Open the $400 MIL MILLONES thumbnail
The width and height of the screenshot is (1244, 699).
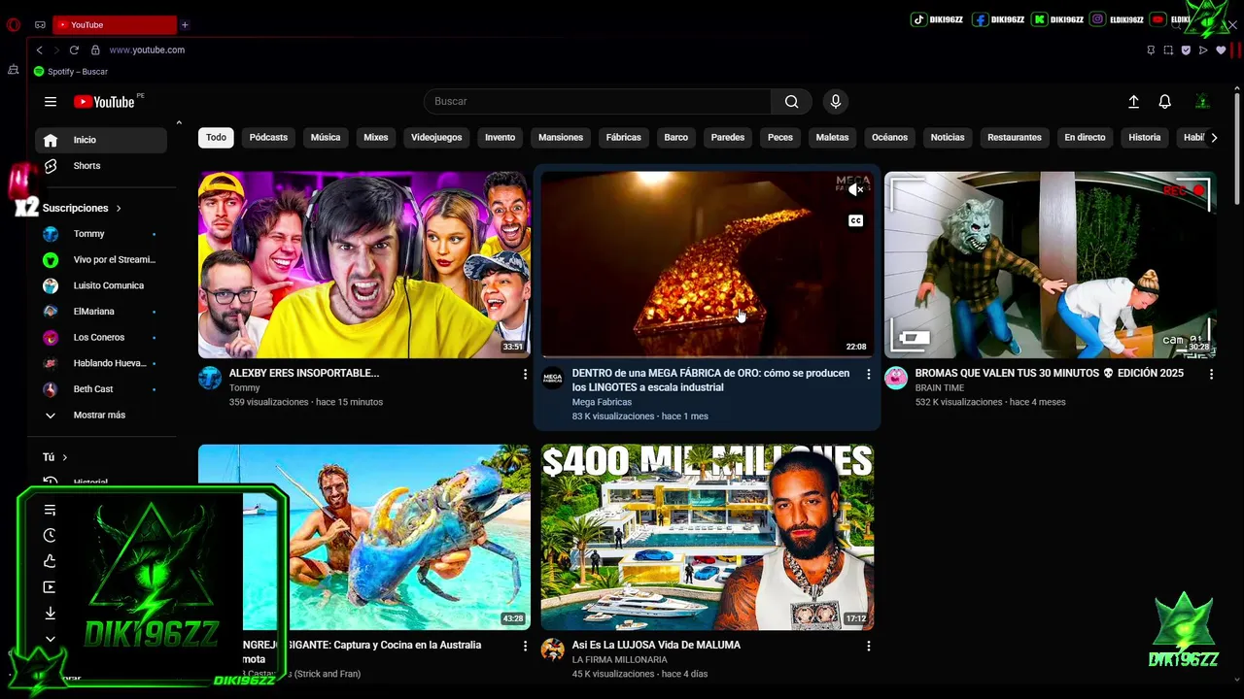708,537
